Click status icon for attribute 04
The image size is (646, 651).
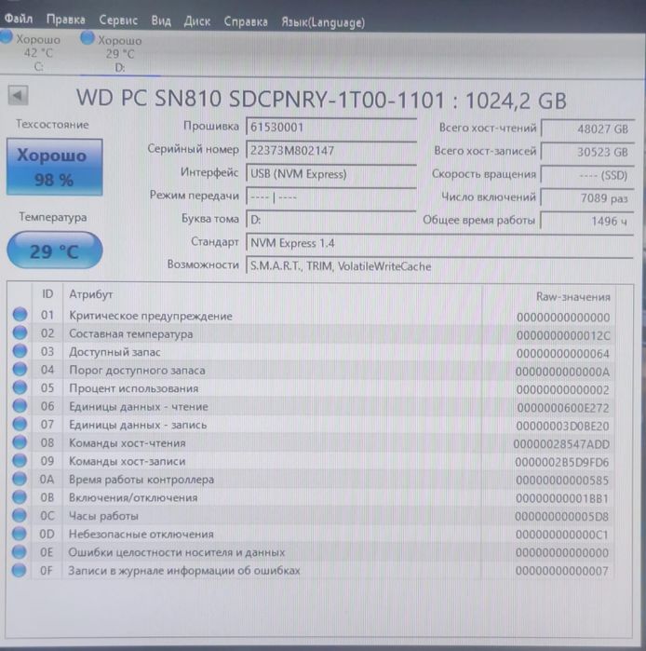(20, 369)
